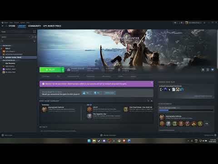Image resolution: width=218 pixels, height=164 pixels.
Task: Click the Maybe Later button
Action: coord(109,93)
